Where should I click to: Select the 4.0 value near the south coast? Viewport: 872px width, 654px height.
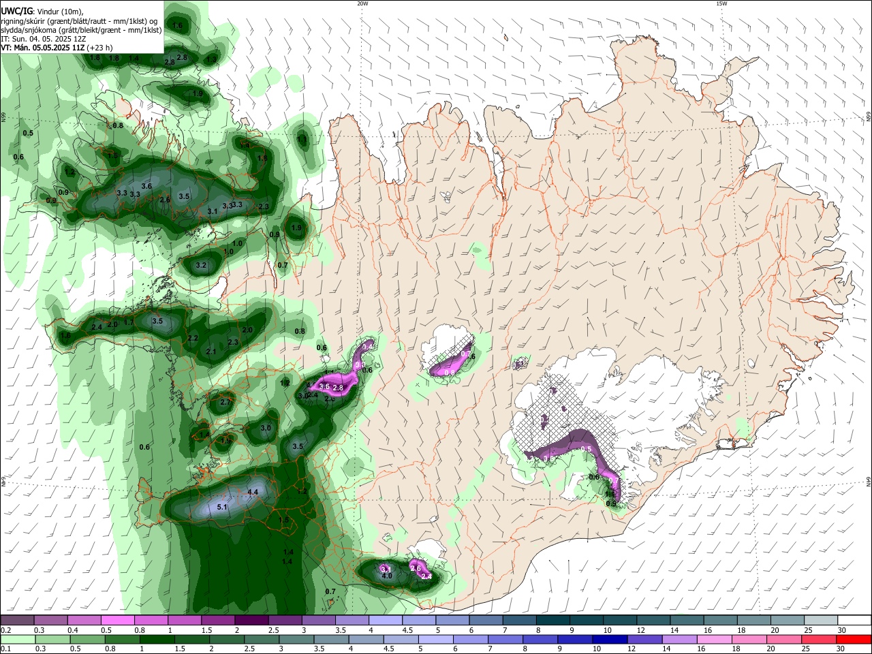[387, 576]
